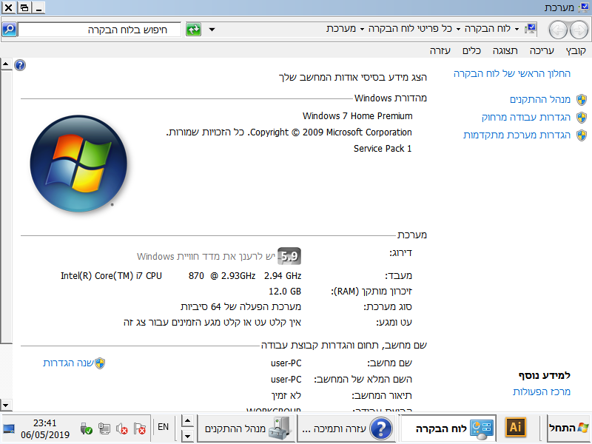The image size is (592, 444).
Task: Expand dropdown arrow after לוח הבקרה breadcrumb
Action: (458, 29)
